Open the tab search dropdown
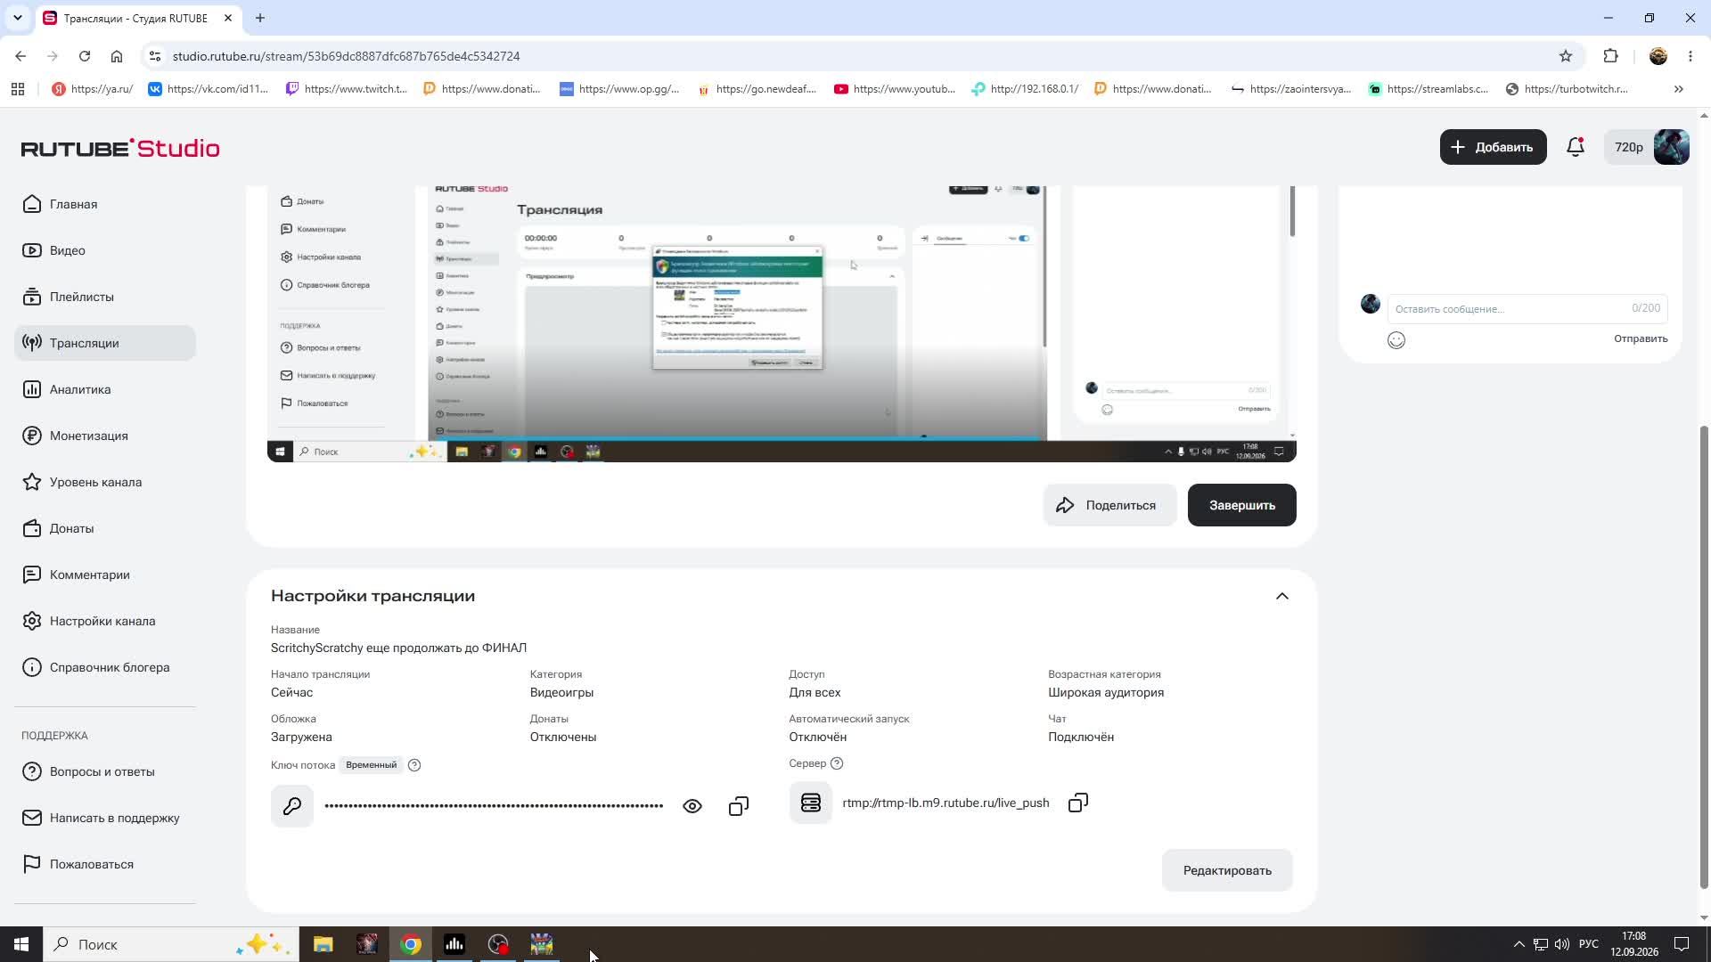Image resolution: width=1711 pixels, height=962 pixels. (x=17, y=18)
